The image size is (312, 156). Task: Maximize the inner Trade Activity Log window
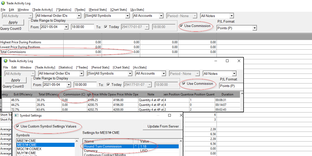[227, 61]
